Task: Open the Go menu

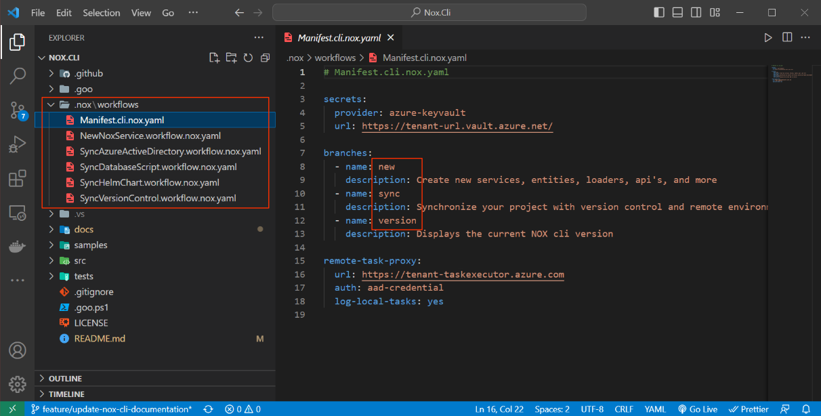Action: [x=168, y=13]
